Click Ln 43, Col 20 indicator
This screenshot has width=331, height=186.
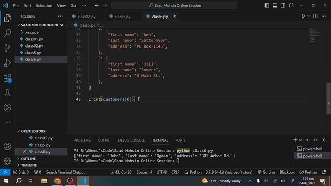[x=121, y=172]
